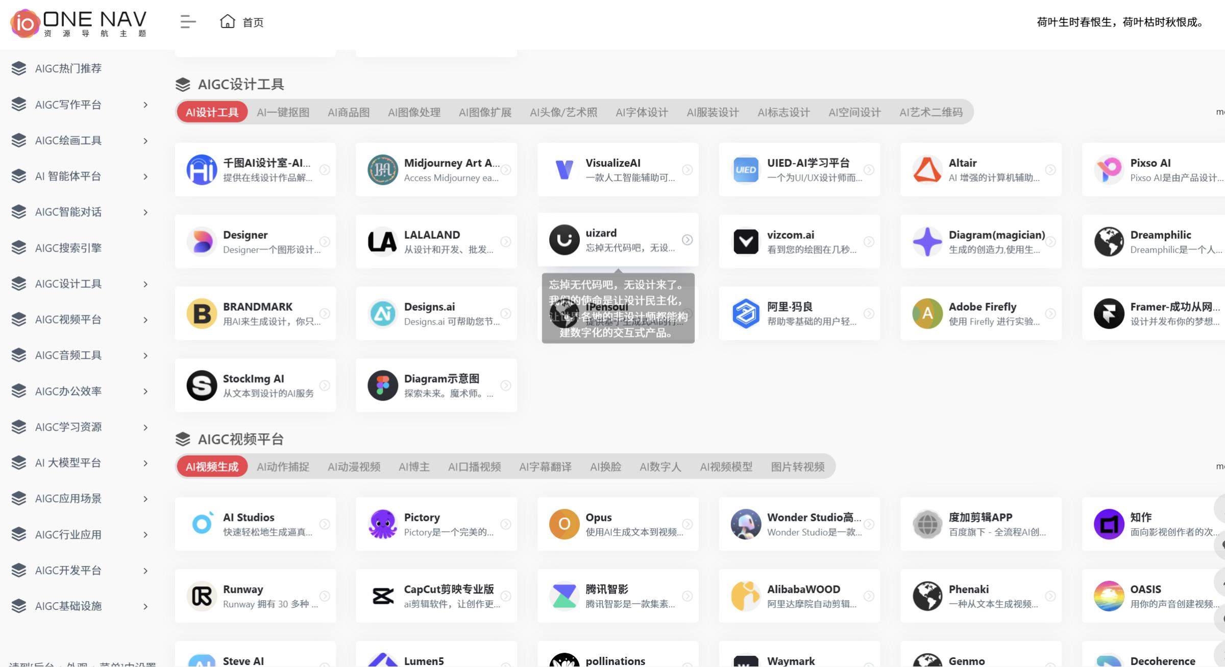The image size is (1225, 667).
Task: Expand AIGC音频工具 sidebar chevron
Action: (x=145, y=355)
